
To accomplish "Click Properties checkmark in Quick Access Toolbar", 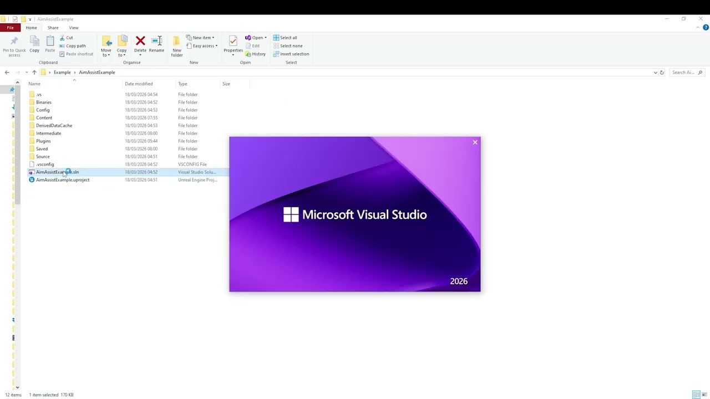I will [x=15, y=19].
